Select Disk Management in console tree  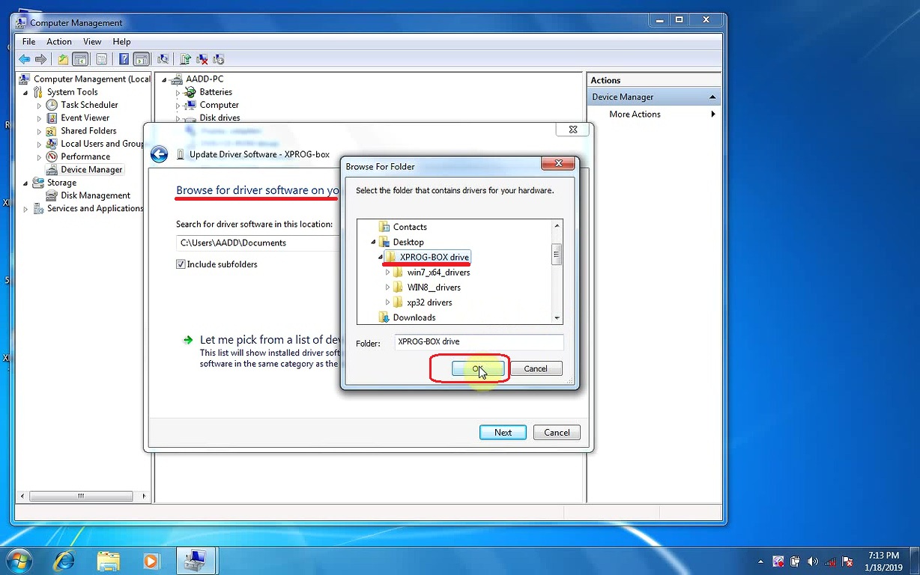coord(95,196)
